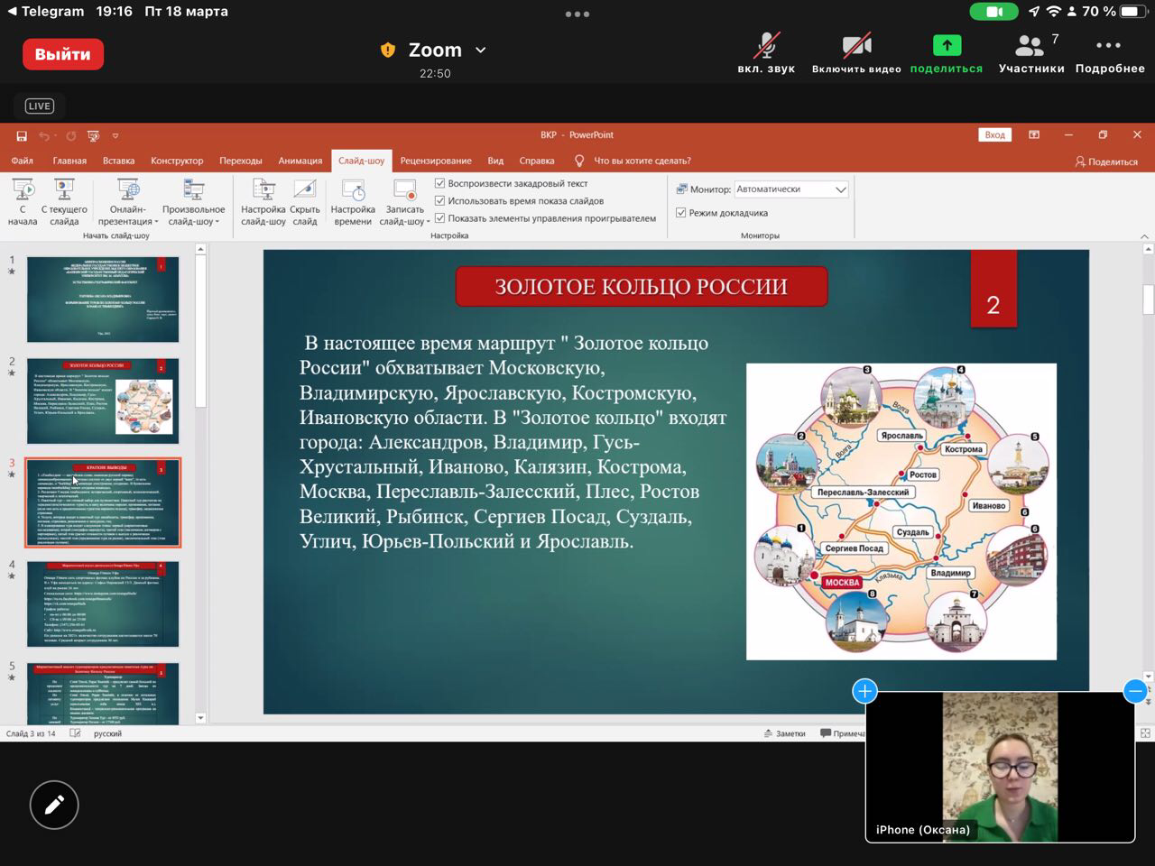Disable 'Режим докладчика' presenter view checkbox
Image resolution: width=1155 pixels, height=866 pixels.
tap(681, 213)
